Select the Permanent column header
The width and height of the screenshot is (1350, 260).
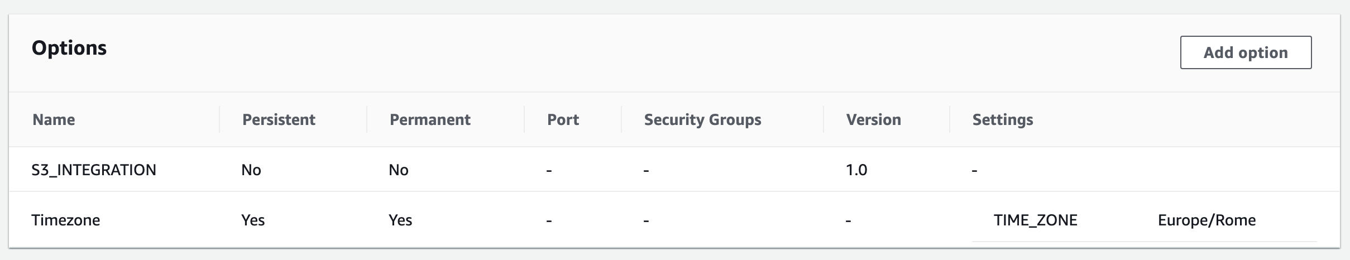430,119
